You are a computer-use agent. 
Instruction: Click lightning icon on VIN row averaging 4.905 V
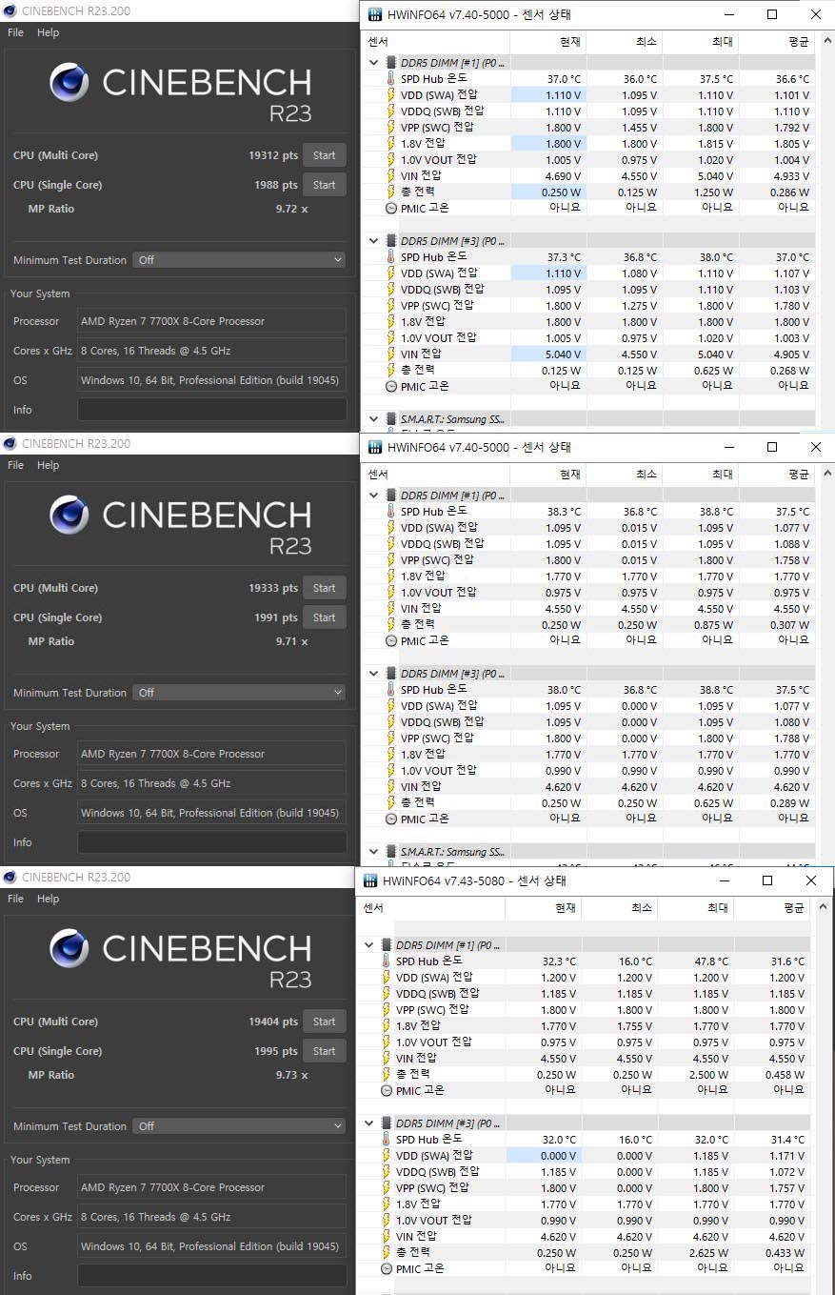click(x=390, y=354)
